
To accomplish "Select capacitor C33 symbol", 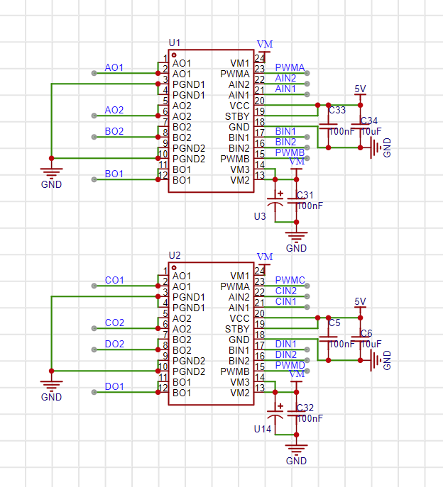I will pos(327,126).
